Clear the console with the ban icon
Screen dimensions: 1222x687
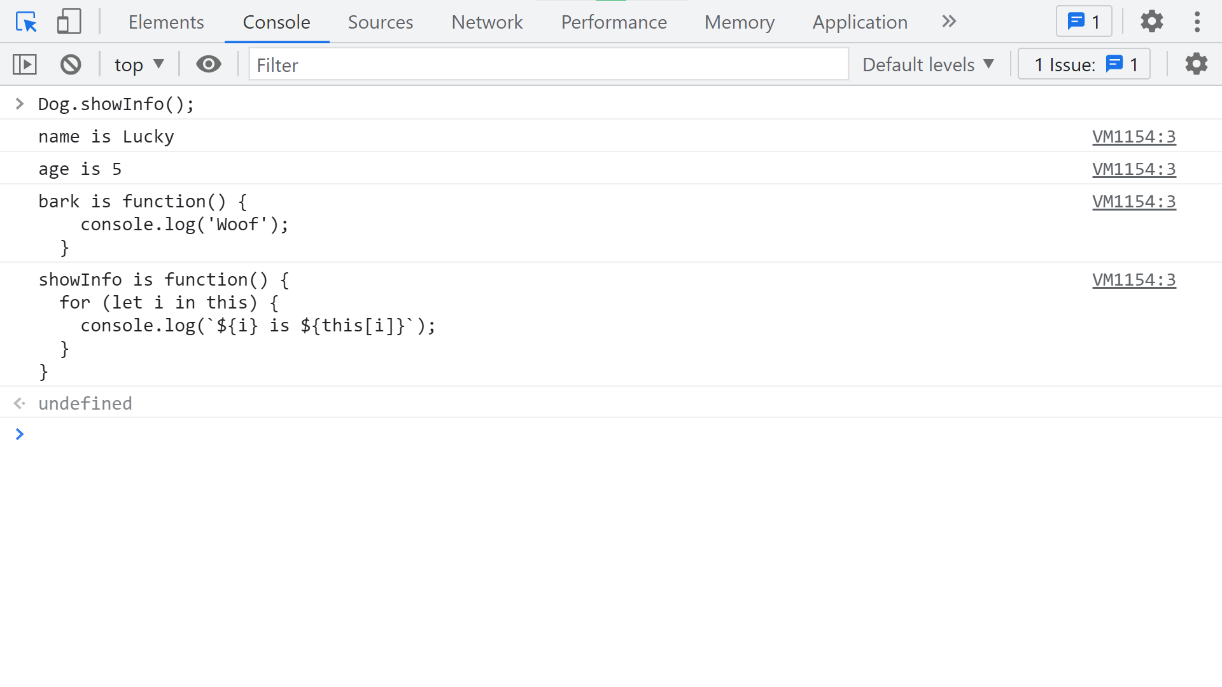[x=71, y=64]
